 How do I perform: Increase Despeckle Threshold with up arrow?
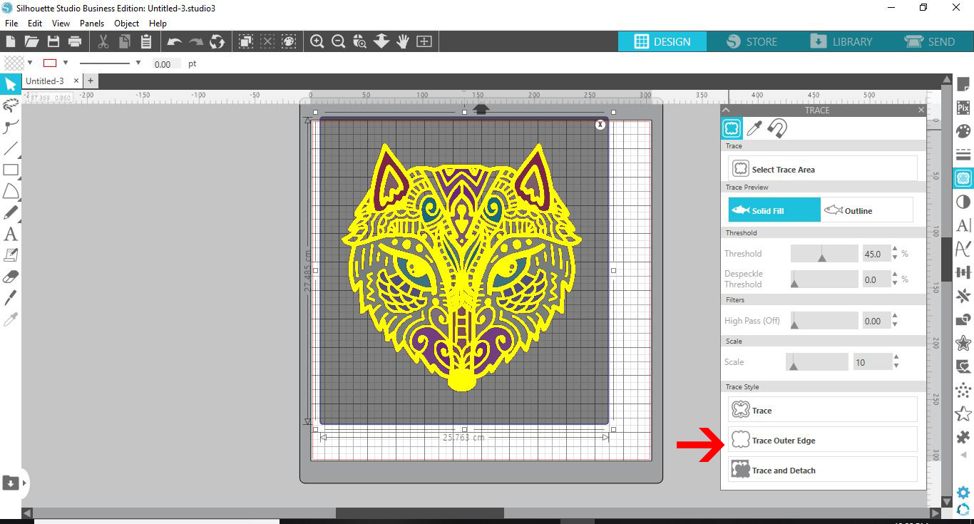click(x=896, y=275)
